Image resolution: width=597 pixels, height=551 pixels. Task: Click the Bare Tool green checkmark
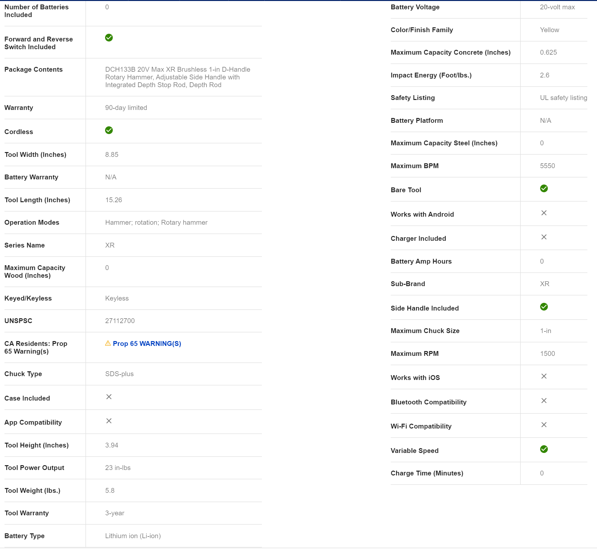544,188
